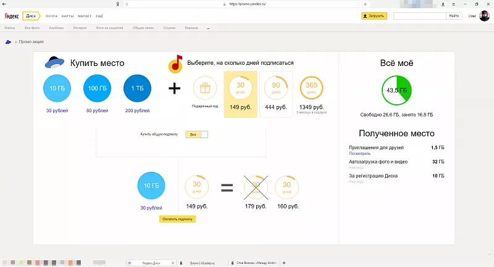Screen dimensions: 494x267
Task: Bookmark the page with the star icon
Action: pyautogui.click(x=365, y=4)
